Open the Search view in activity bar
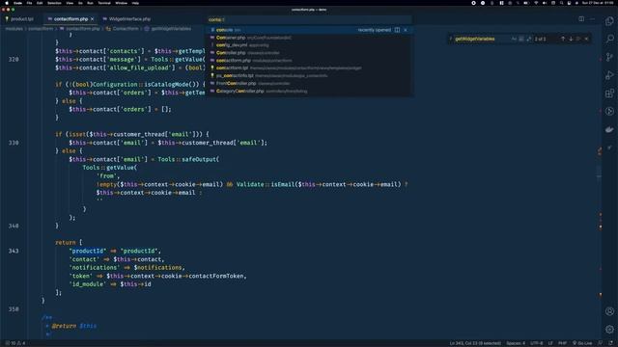The image size is (618, 347). coord(609,39)
